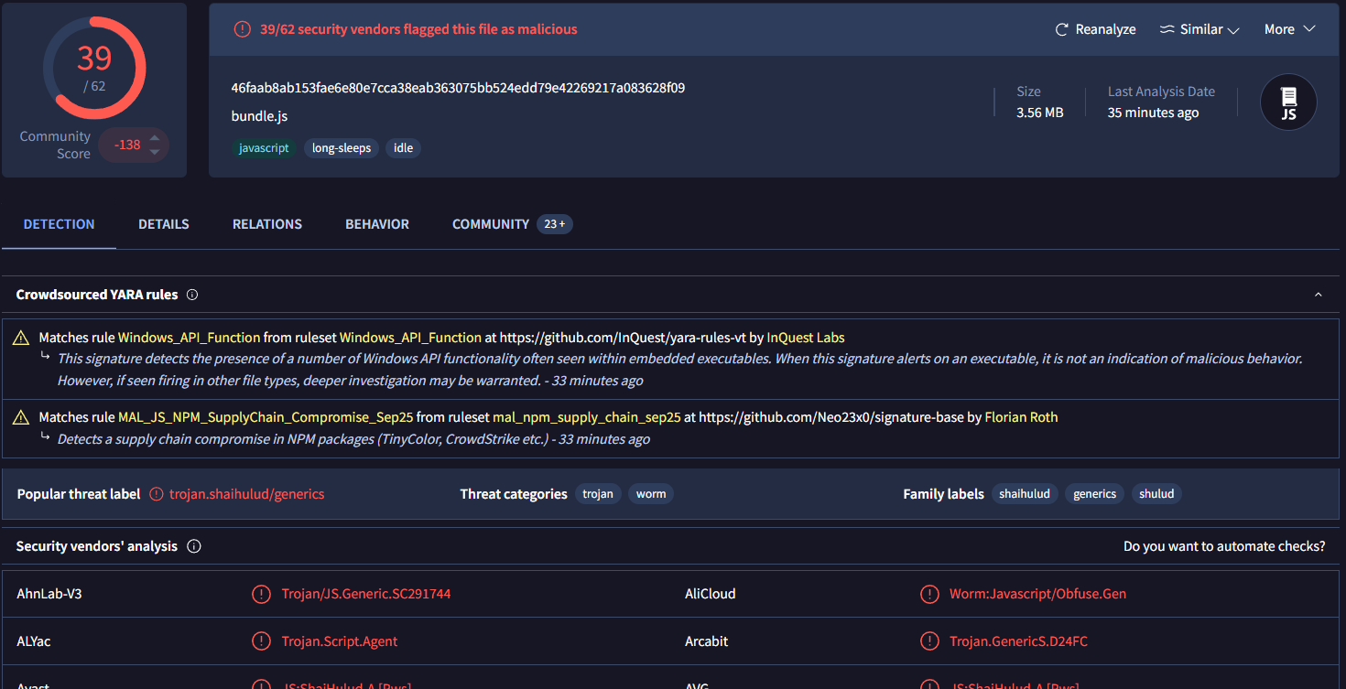Screen dimensions: 1346x689
Task: Click the long-sleeps tag
Action: click(x=342, y=148)
